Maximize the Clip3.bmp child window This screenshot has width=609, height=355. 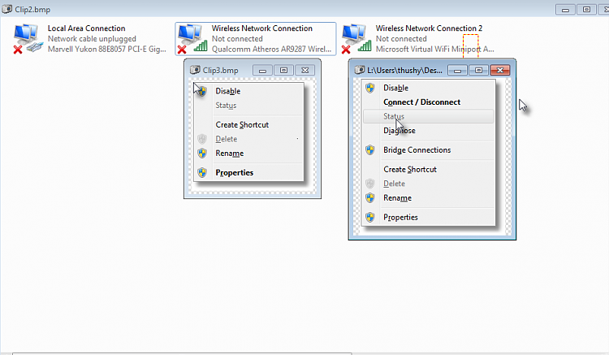pyautogui.click(x=284, y=71)
